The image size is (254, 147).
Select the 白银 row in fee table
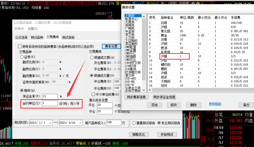tap(201, 23)
